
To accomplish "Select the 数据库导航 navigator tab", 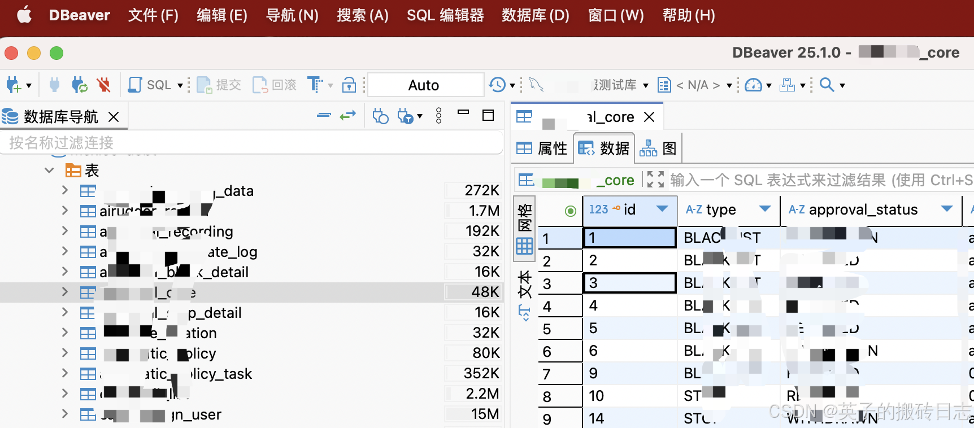I will pos(60,117).
